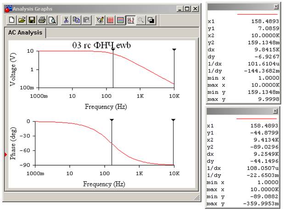The width and height of the screenshot is (286, 211).
Task: Paste from clipboard icon
Action: pos(86,20)
